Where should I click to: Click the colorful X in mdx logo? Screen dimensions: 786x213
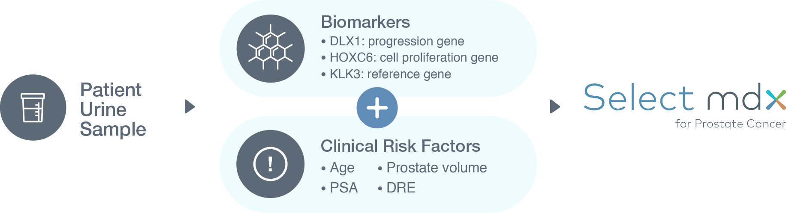coord(775,100)
